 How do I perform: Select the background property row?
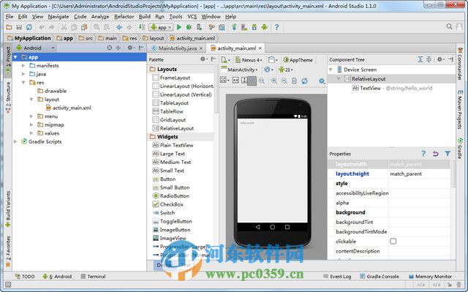point(389,212)
